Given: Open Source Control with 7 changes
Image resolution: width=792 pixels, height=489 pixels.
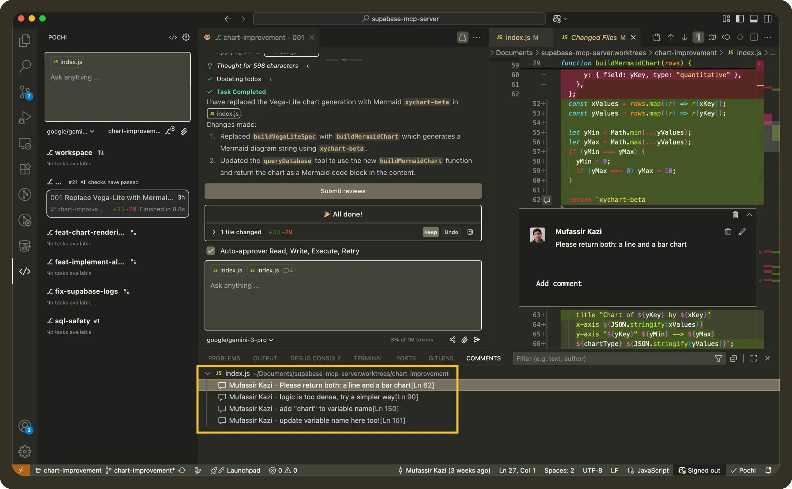Looking at the screenshot, I should pos(25,92).
